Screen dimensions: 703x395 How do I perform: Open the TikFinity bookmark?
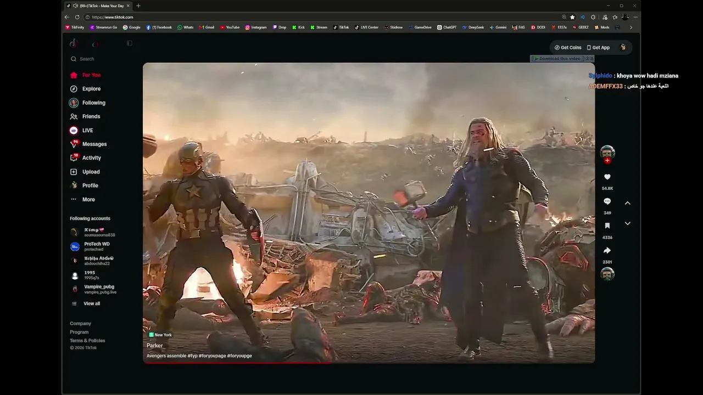click(75, 27)
